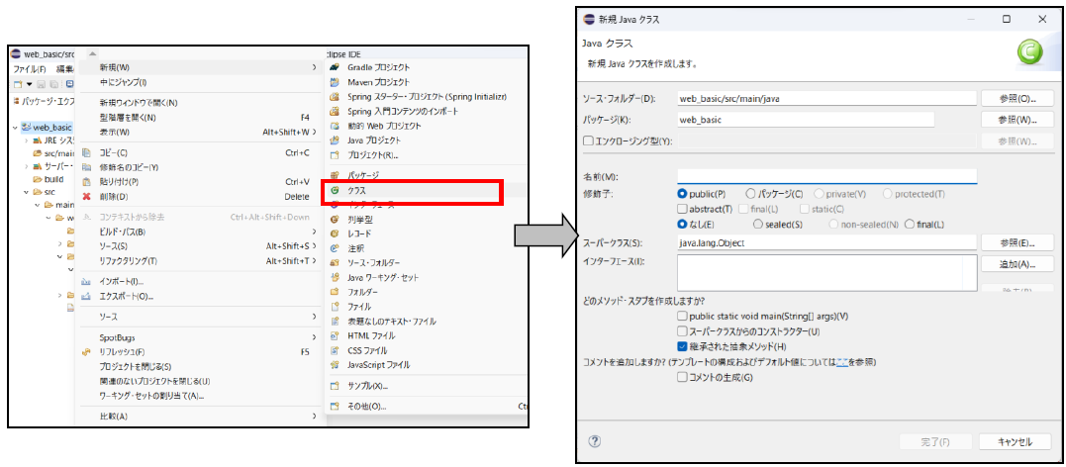Uncheck 継承された抽象メソッド checkbox

point(682,347)
